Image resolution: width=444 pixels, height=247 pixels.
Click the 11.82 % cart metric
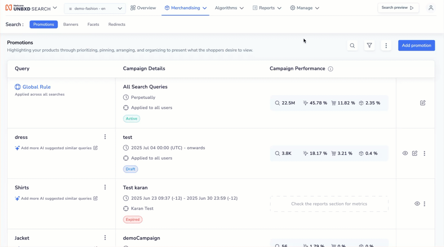343,103
